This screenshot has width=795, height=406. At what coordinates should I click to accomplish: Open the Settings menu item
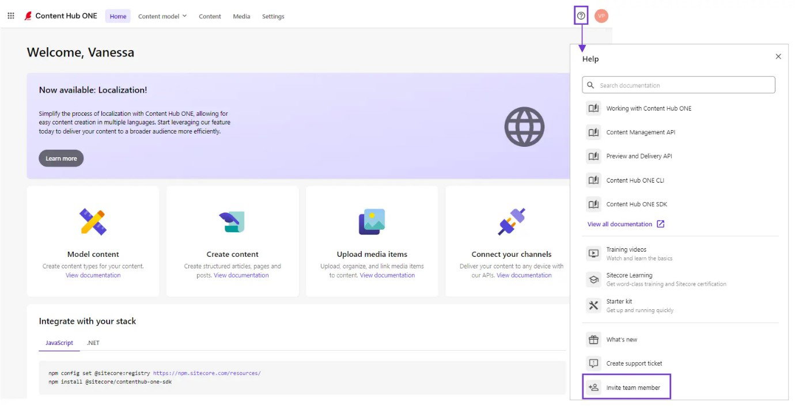(273, 16)
